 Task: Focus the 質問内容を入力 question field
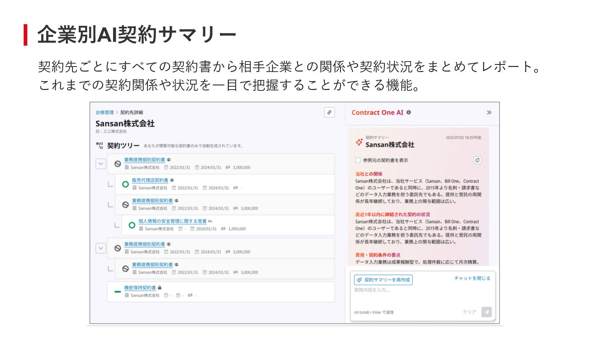[423, 297]
